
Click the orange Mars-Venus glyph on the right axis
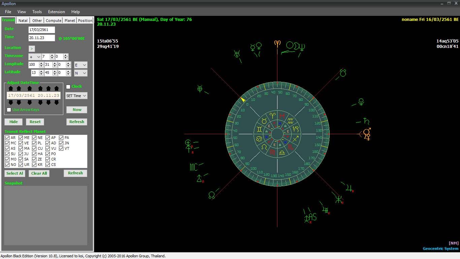click(x=367, y=134)
